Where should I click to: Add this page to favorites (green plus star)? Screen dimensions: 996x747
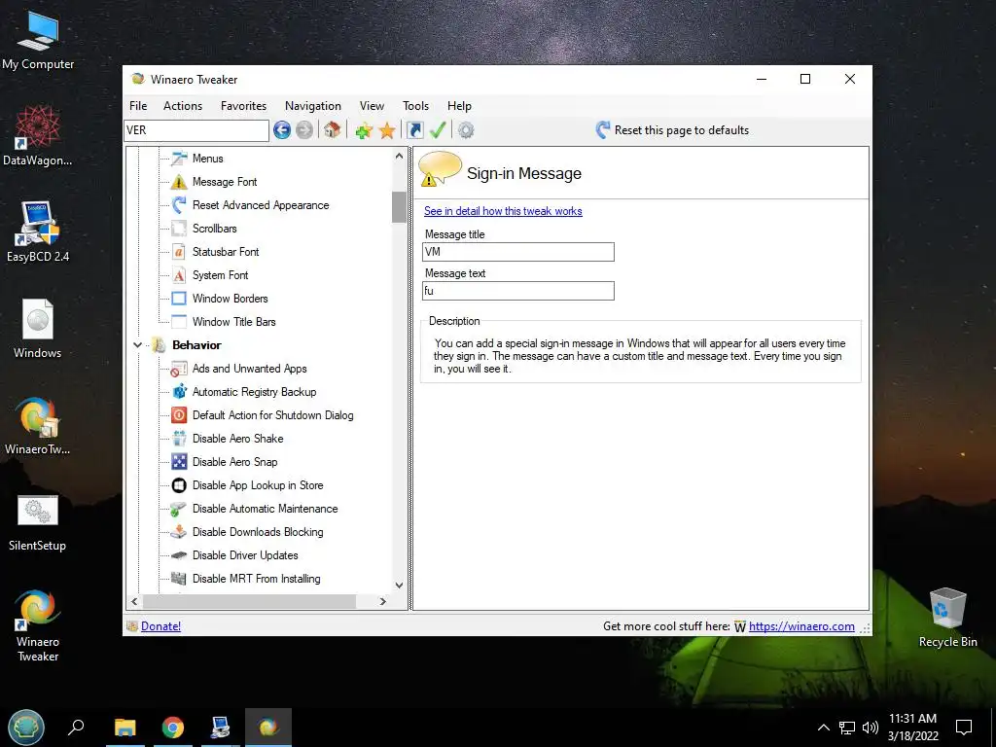coord(364,131)
